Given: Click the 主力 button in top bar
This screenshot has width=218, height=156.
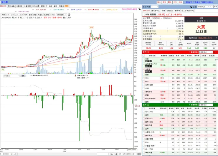Looking at the screenshot, I should tap(175, 2).
